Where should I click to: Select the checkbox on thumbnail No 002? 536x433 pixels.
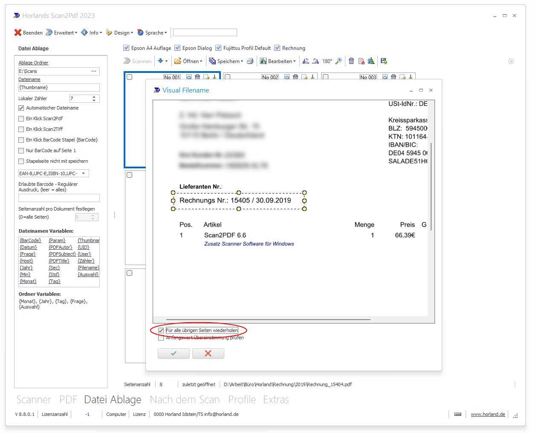pyautogui.click(x=228, y=77)
